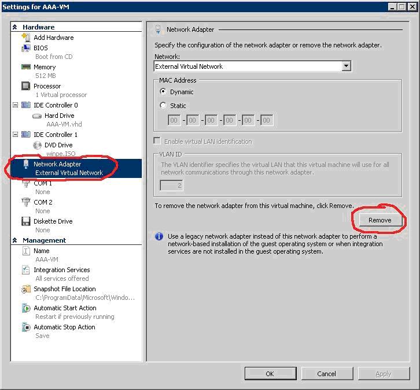Collapse the Hardware section
Viewport: 420px width, 390px height.
tap(15, 27)
